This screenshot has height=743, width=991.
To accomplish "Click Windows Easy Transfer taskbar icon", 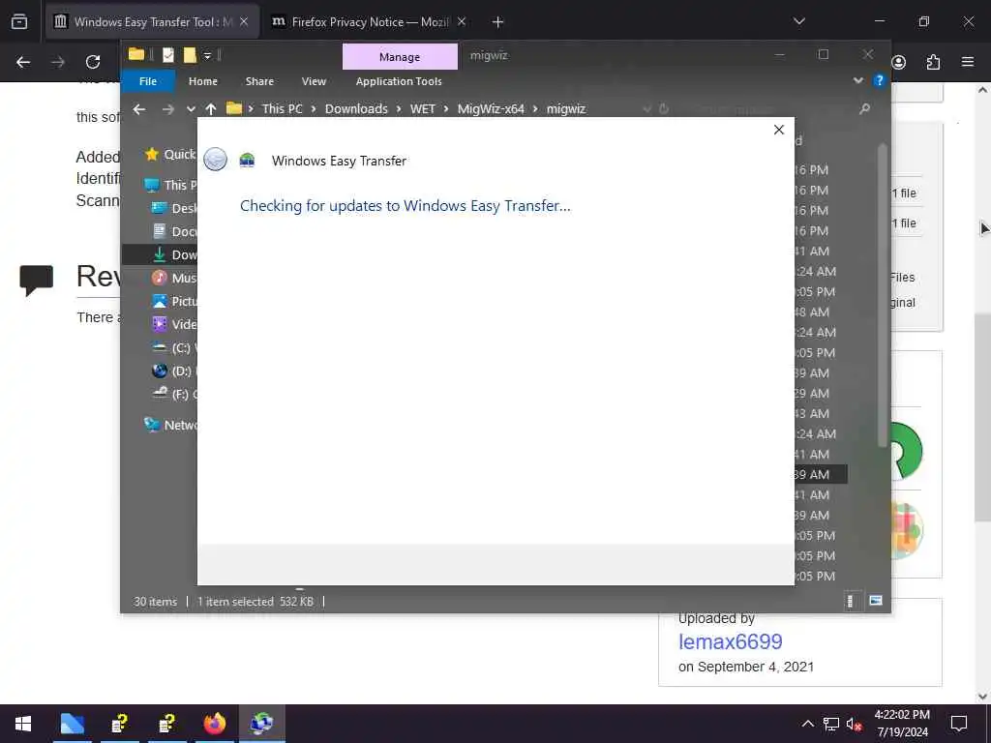I will point(261,724).
